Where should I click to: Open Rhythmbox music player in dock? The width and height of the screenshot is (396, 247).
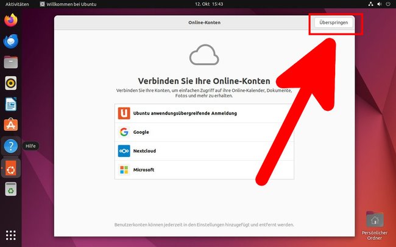pos(10,83)
